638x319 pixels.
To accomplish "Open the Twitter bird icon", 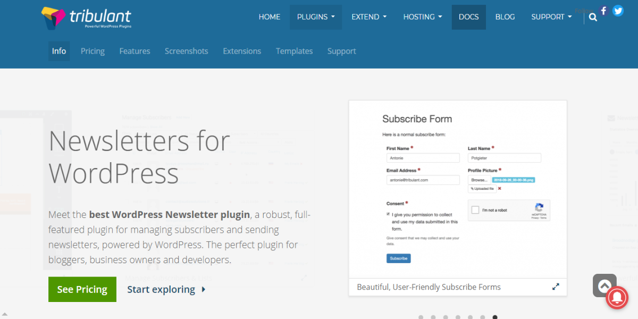I will pos(618,11).
